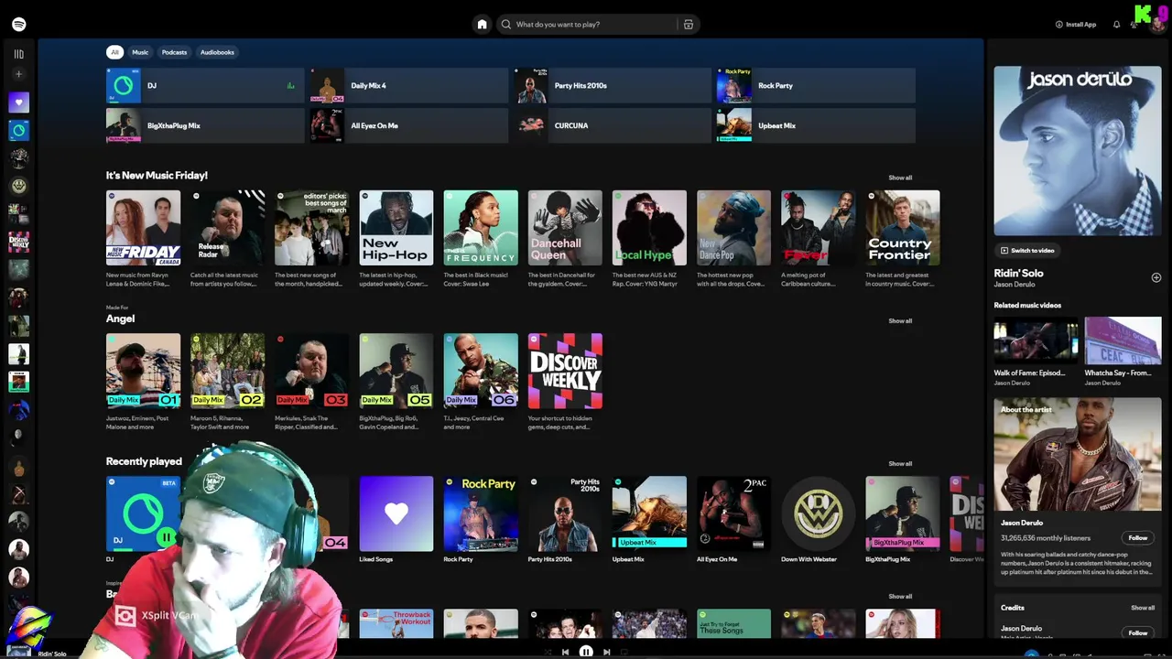Open New Hip-Hop playlist card

396,228
